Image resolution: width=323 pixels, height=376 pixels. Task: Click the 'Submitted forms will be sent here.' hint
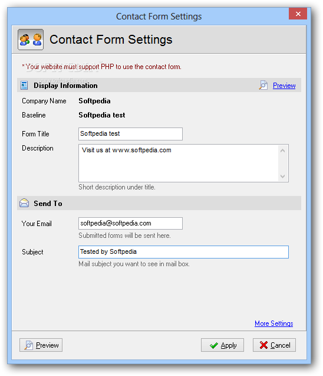click(x=124, y=236)
